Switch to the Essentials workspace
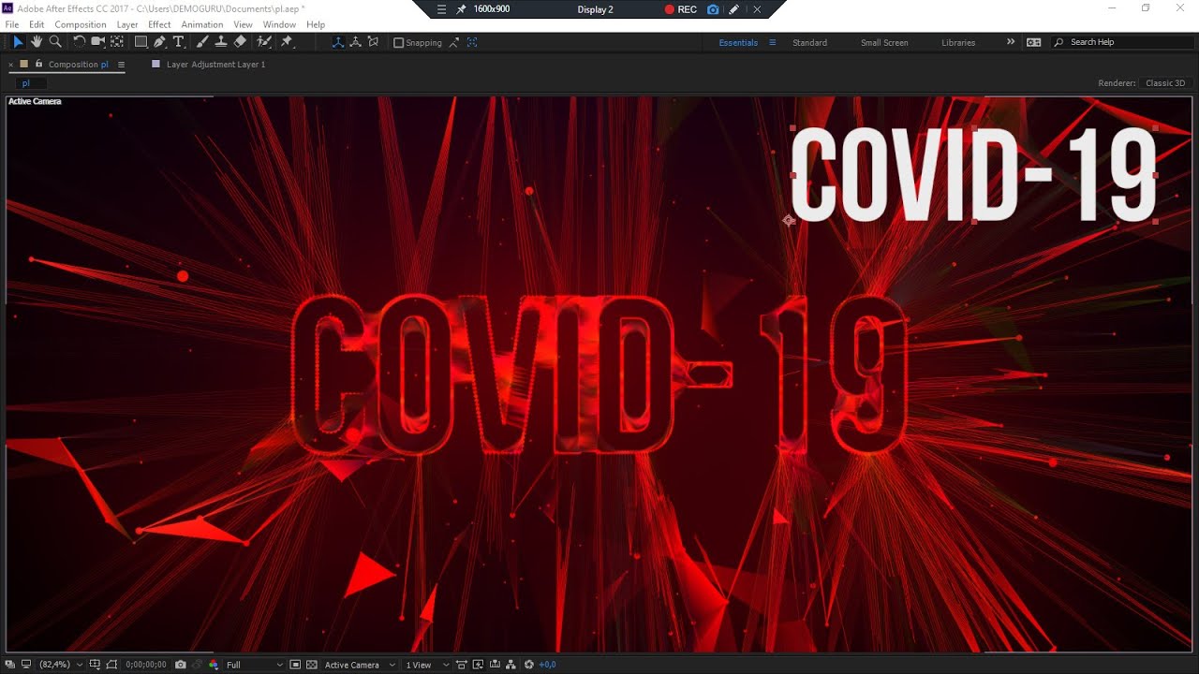 pyautogui.click(x=738, y=42)
